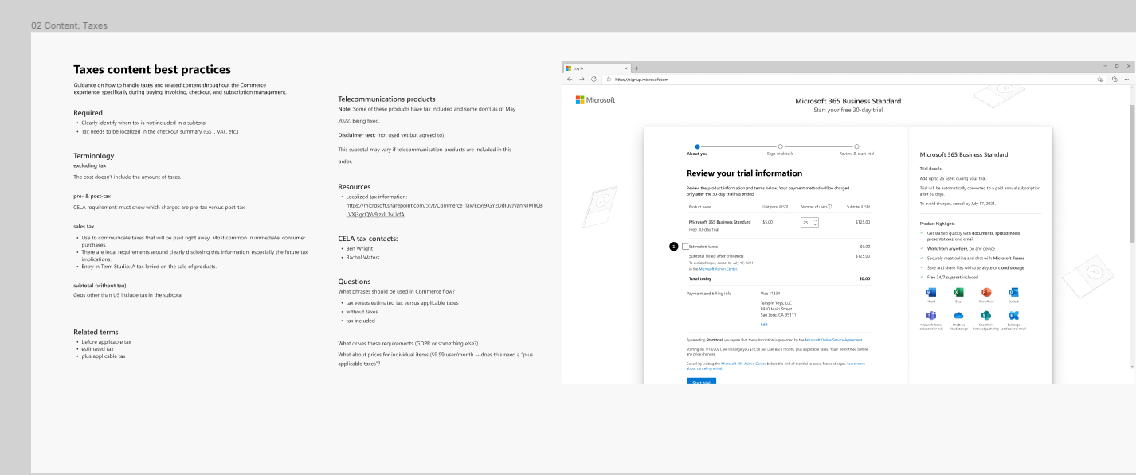Click the SharePoint app icon

pyautogui.click(x=985, y=316)
